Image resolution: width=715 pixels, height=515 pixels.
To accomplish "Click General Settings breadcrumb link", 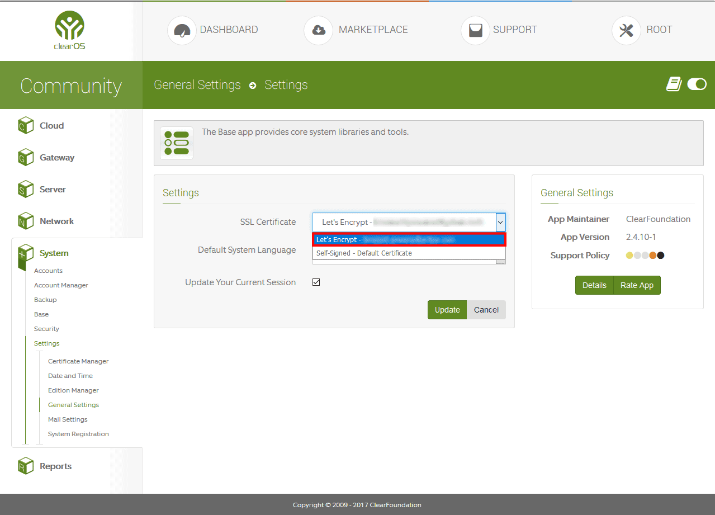I will pyautogui.click(x=197, y=85).
